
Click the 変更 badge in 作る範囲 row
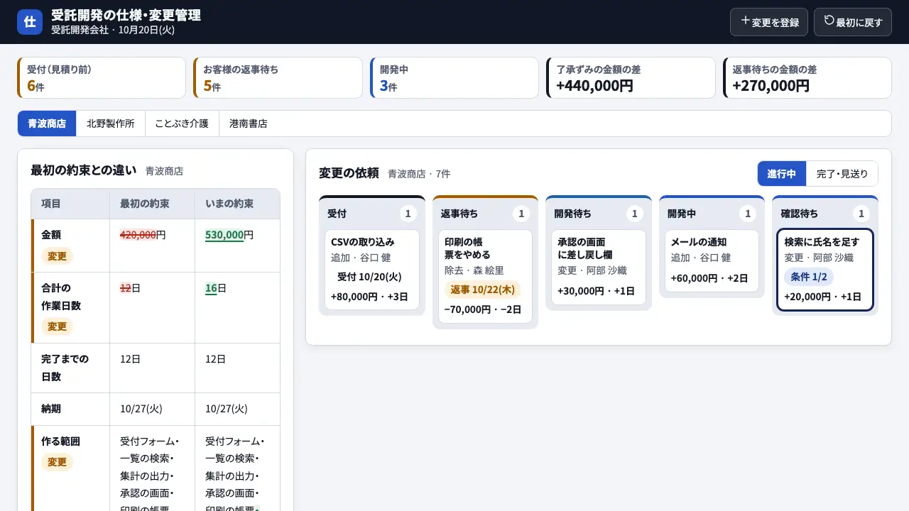coord(57,462)
